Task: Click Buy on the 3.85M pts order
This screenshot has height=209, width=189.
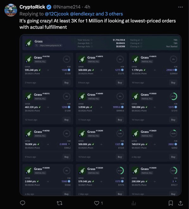Action: [120, 120]
